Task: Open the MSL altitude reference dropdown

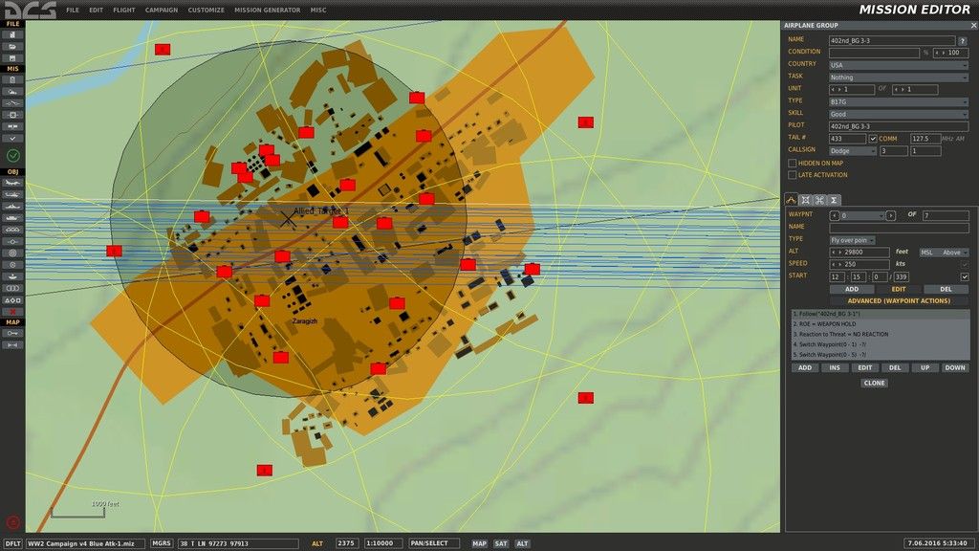Action: point(945,253)
